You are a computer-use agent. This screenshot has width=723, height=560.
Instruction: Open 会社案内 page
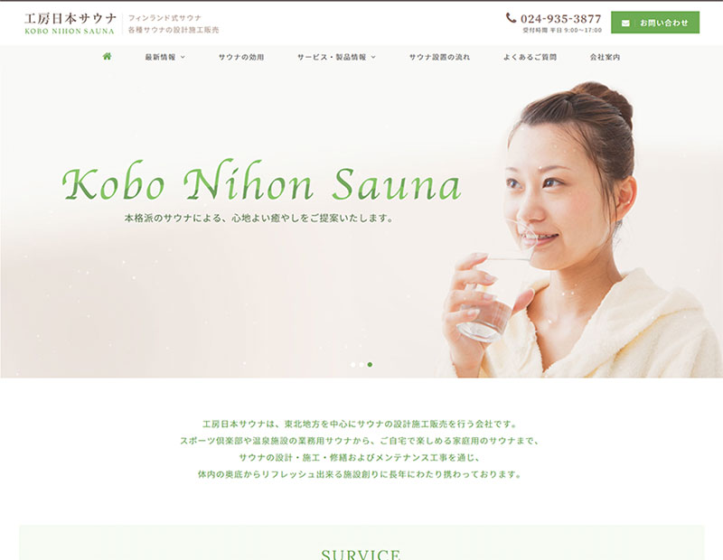605,57
